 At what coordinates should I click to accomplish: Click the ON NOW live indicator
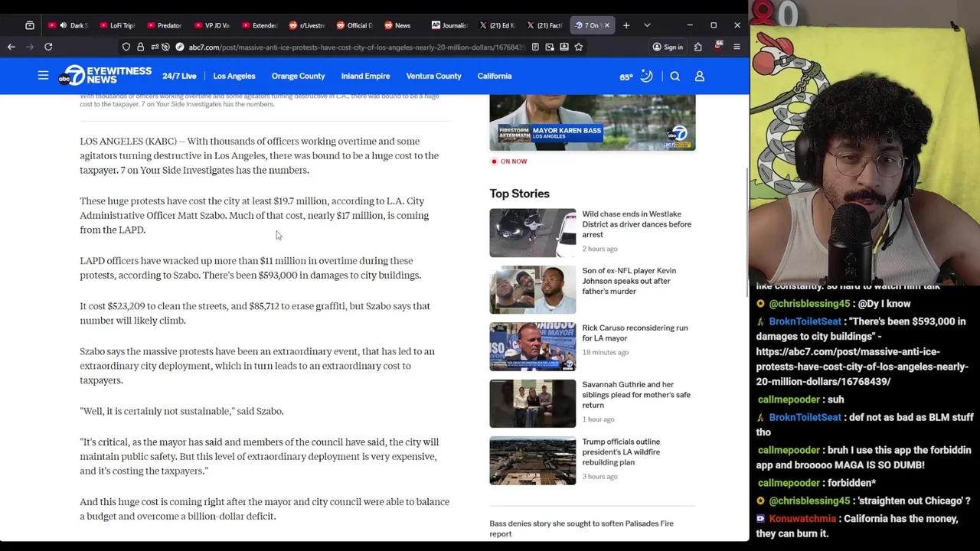[509, 161]
